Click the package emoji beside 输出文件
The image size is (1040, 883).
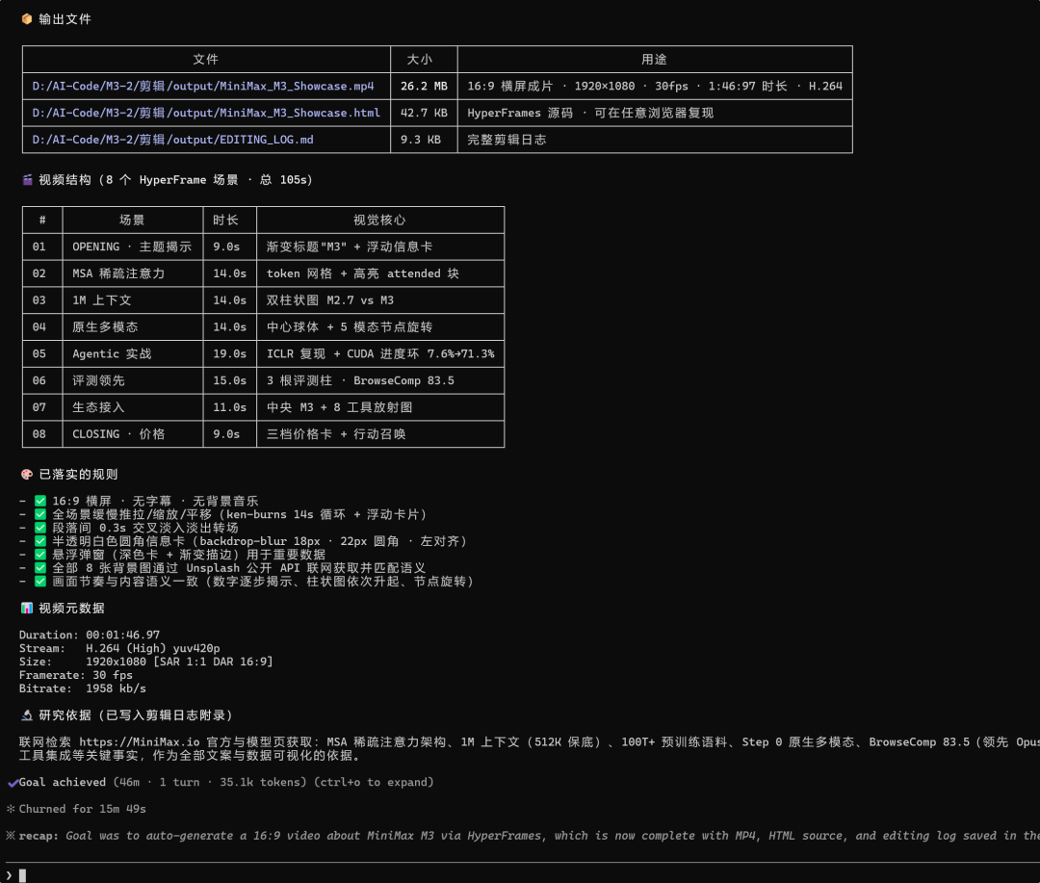click(27, 19)
